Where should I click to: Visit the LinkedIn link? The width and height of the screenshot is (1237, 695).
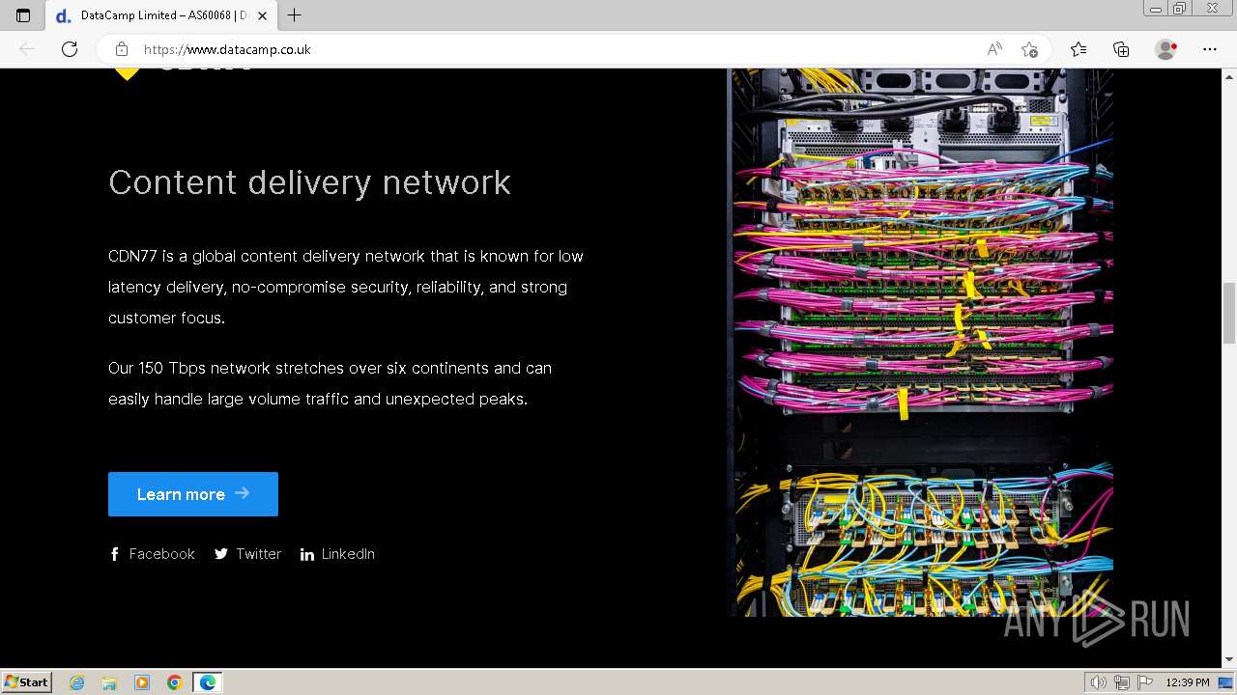pyautogui.click(x=337, y=554)
